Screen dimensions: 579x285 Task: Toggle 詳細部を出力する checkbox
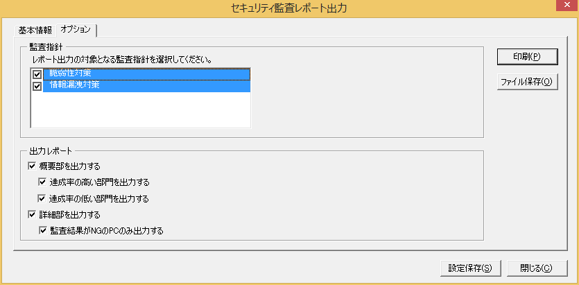(32, 215)
